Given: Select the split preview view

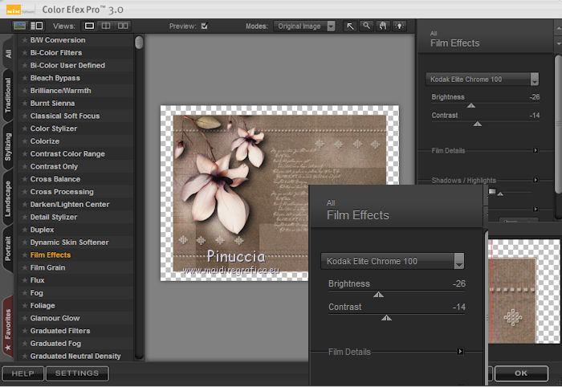Looking at the screenshot, I should (106, 26).
